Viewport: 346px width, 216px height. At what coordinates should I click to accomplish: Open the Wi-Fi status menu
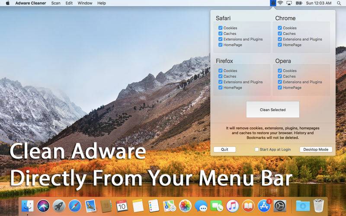[280, 3]
